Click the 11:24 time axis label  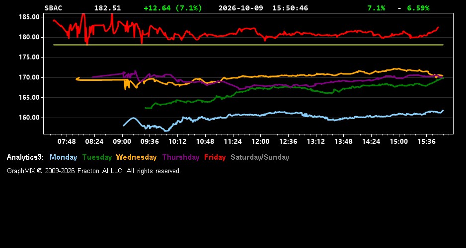[233, 141]
